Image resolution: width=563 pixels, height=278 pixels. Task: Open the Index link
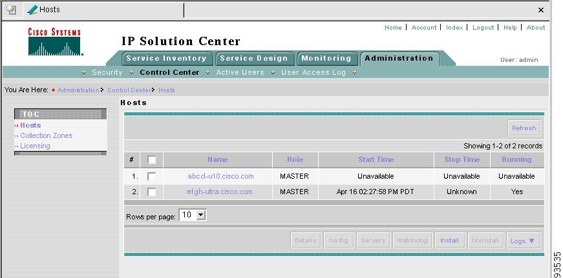click(x=454, y=28)
